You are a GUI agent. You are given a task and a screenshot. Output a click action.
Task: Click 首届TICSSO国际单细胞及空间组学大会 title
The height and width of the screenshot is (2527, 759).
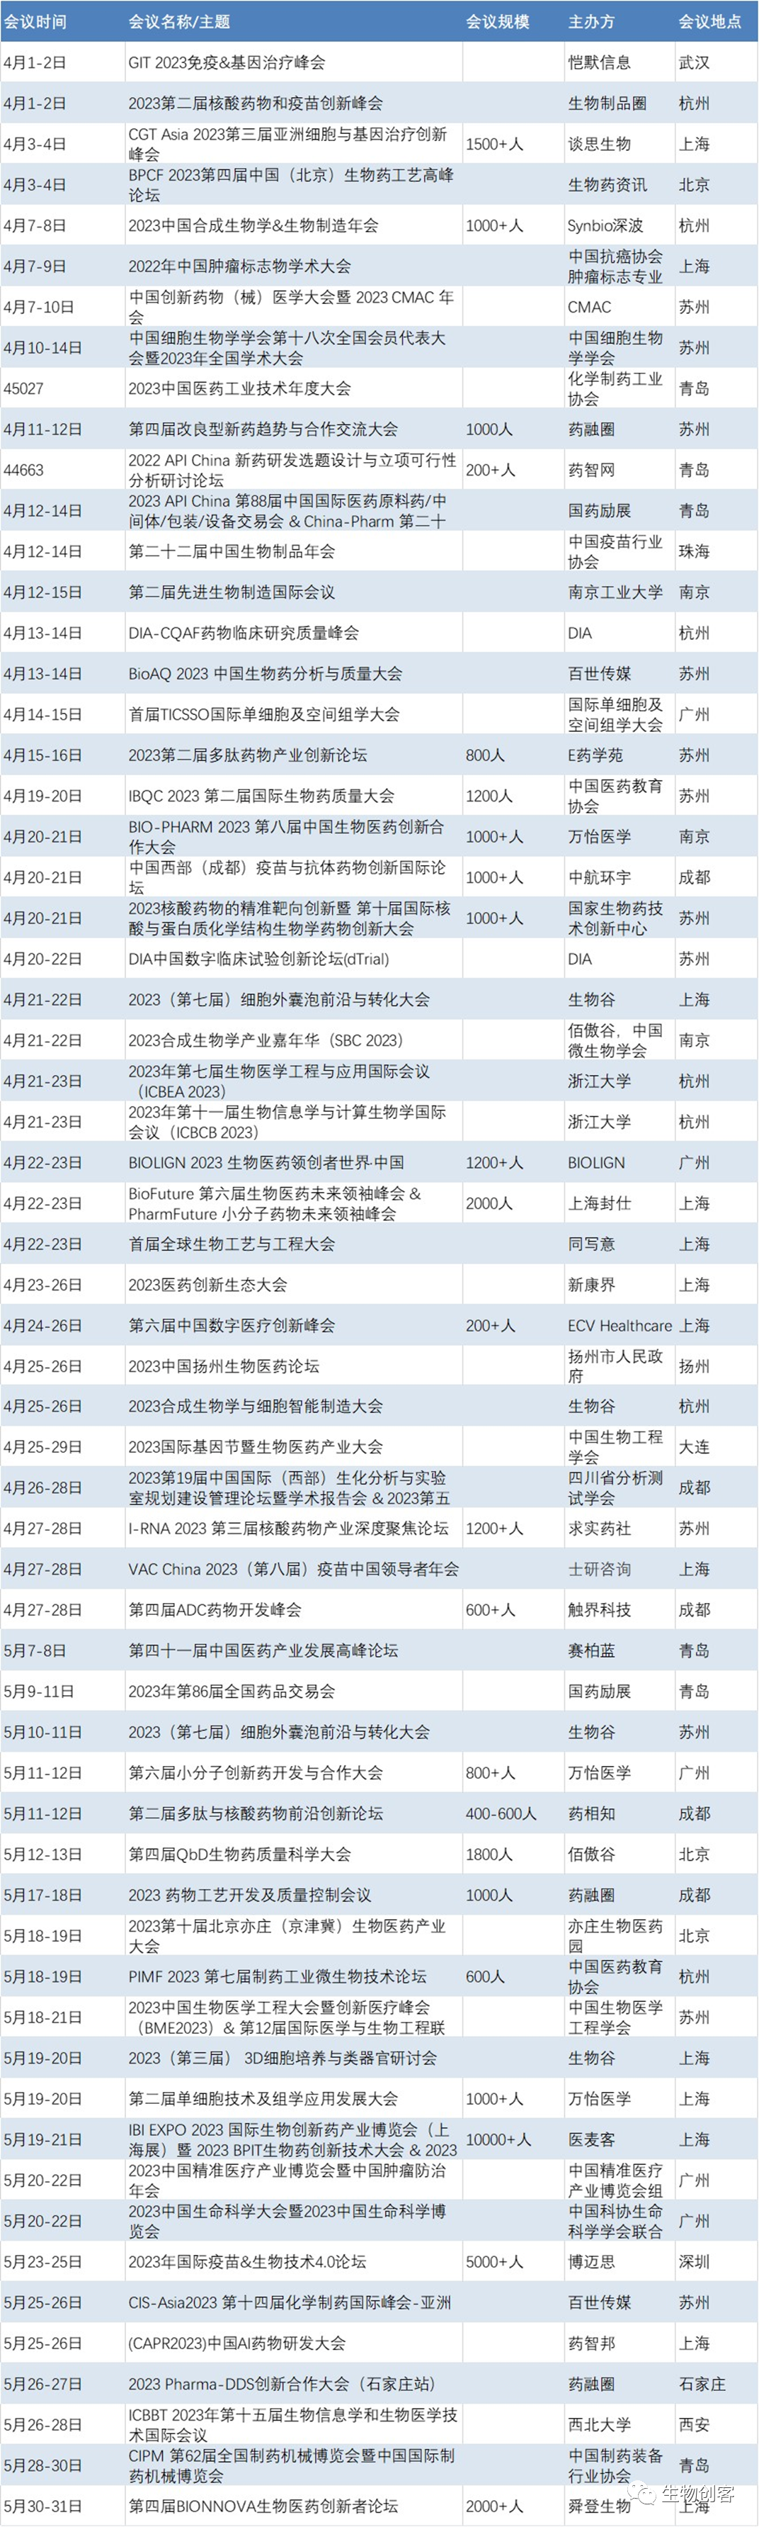coord(264,714)
